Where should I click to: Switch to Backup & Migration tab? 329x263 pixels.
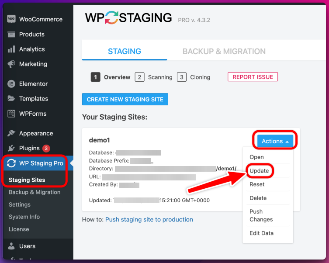pyautogui.click(x=224, y=51)
